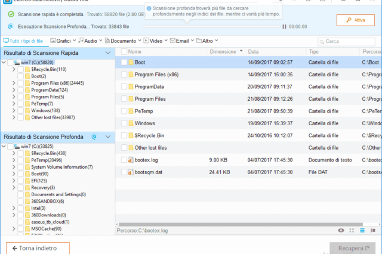
Task: Switch to list view icon
Action: point(362,230)
